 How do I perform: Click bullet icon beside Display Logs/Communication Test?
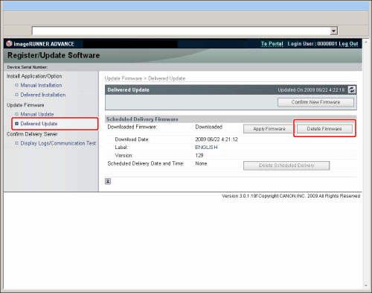click(x=17, y=143)
